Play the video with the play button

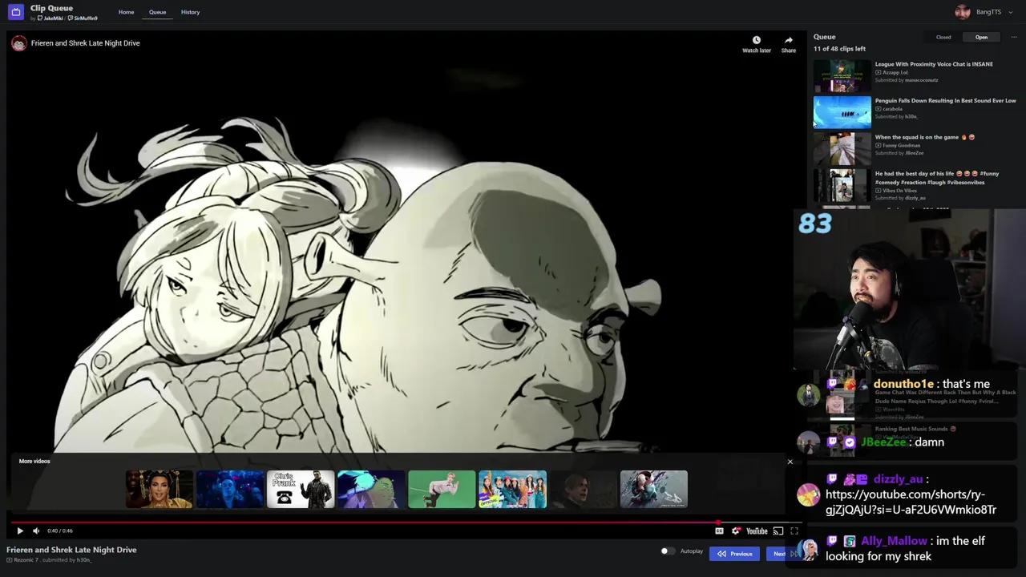(x=20, y=531)
